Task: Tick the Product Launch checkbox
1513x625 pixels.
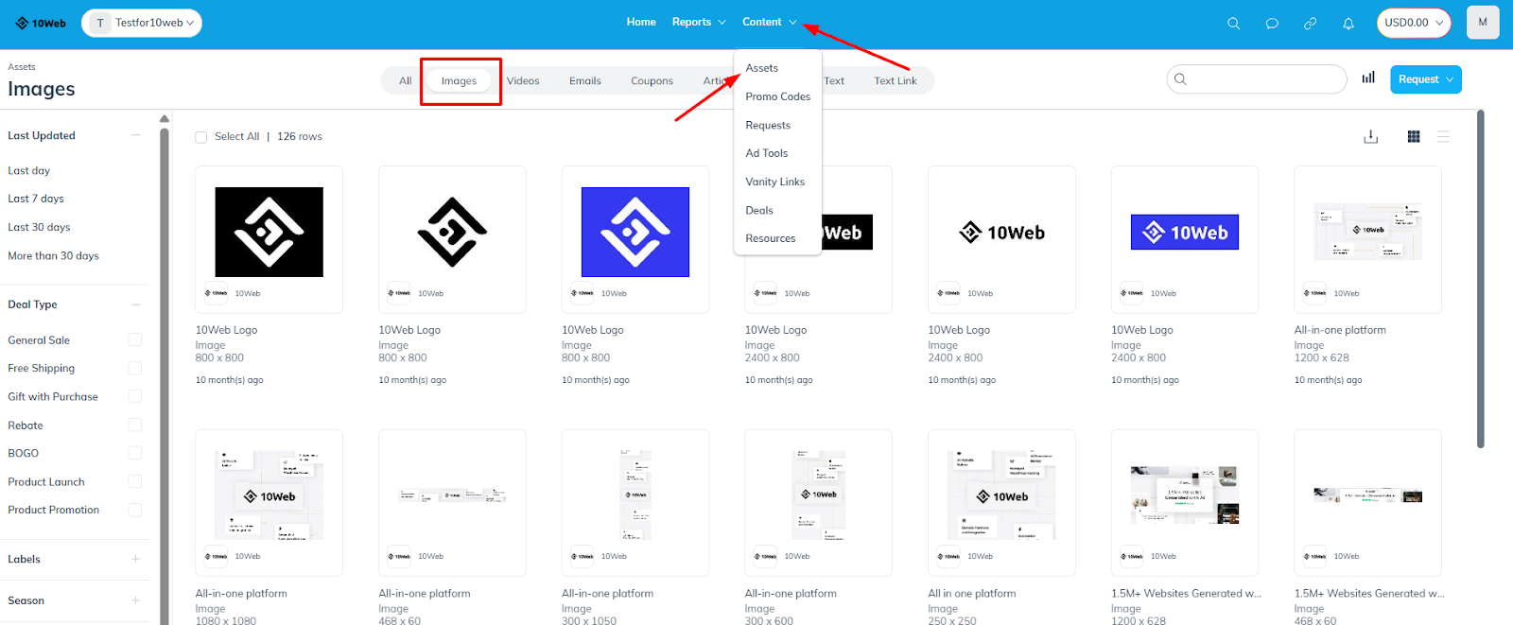Action: (x=135, y=481)
